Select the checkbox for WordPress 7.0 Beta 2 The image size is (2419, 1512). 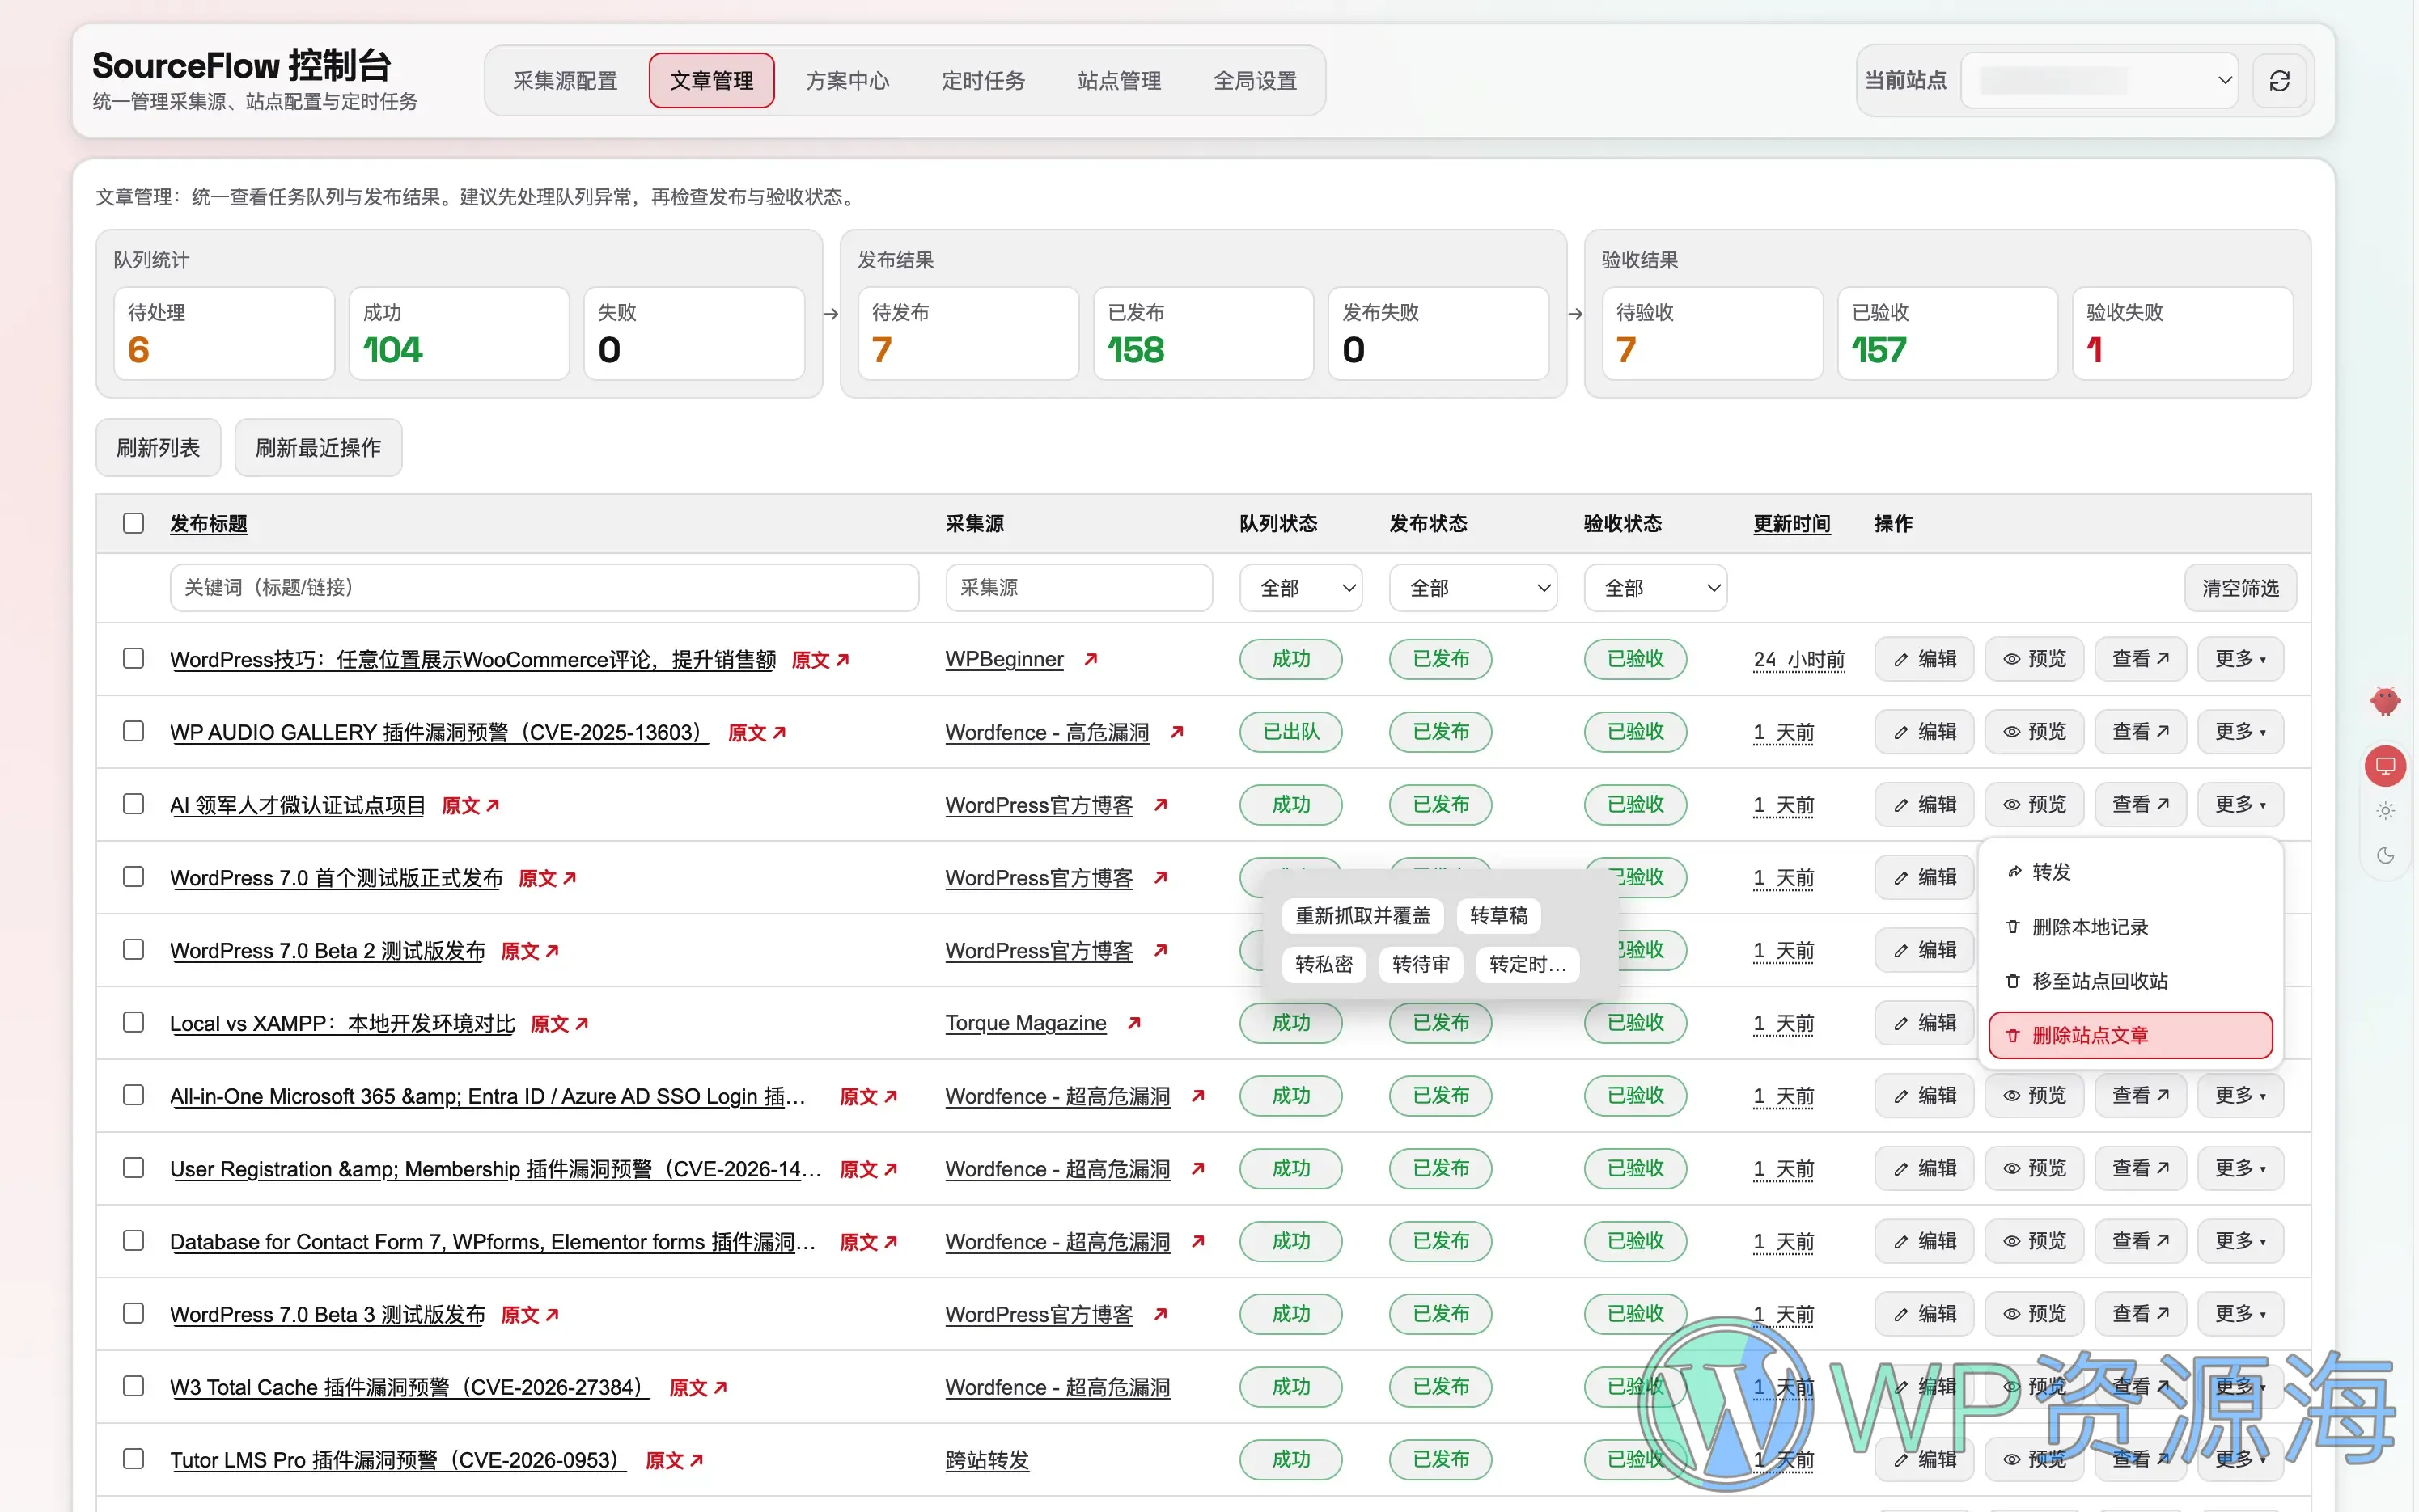point(133,949)
